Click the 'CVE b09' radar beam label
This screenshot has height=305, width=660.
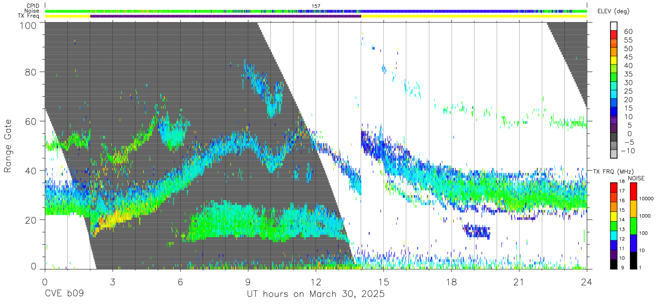point(63,294)
